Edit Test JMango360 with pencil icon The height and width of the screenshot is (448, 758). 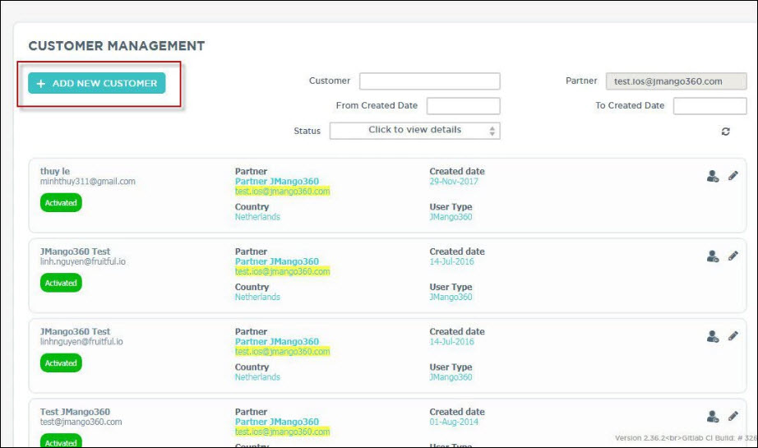(733, 416)
